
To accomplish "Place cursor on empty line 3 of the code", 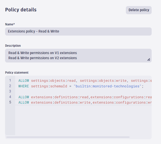I will tap(76, 91).
